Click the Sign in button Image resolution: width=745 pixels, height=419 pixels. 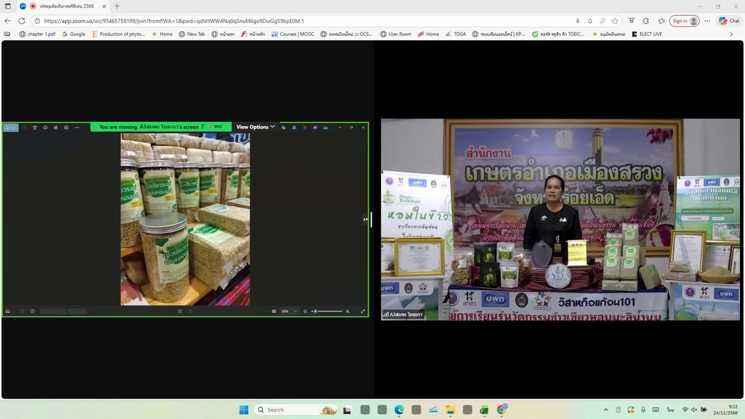[684, 20]
